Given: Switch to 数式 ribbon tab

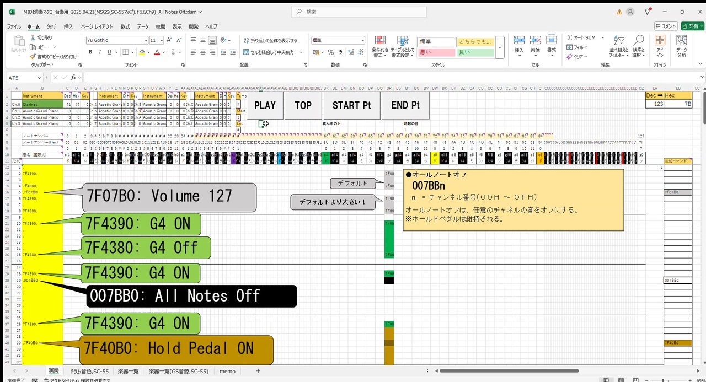Looking at the screenshot, I should coord(125,26).
